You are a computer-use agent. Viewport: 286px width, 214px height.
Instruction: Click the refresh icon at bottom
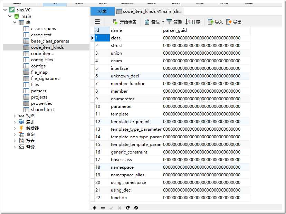click(128, 208)
